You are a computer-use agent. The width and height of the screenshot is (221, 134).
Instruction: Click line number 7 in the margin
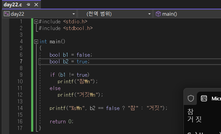(21, 61)
